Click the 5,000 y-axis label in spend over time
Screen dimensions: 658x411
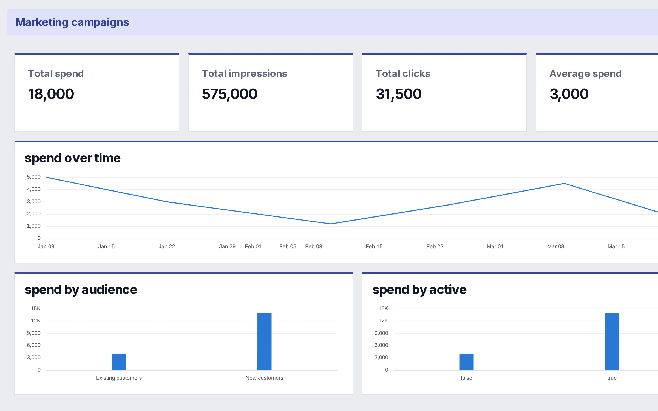(33, 177)
